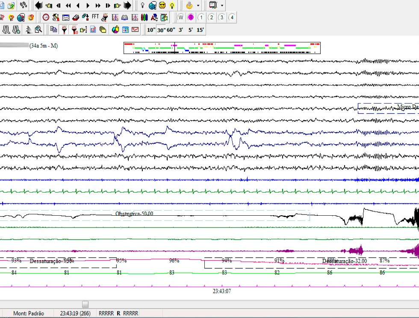The width and height of the screenshot is (419, 318).
Task: Click the red card file index icon
Action: 76,18
